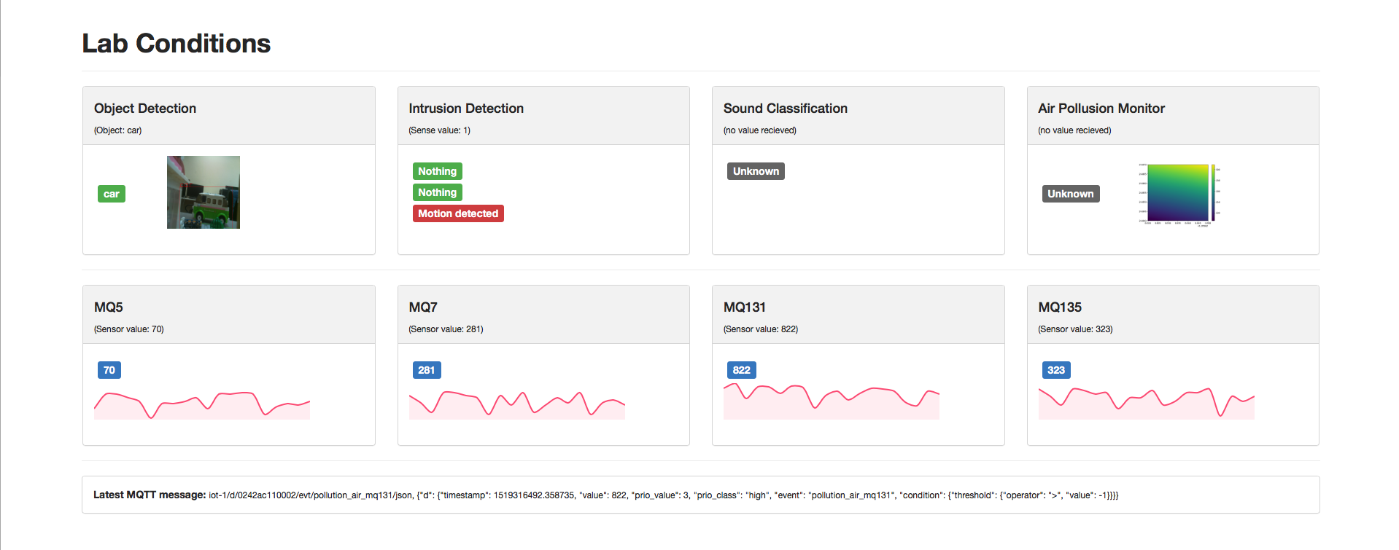Click the (Sensor value: 323) subtitle
Viewport: 1399px width, 550px height.
(1075, 329)
